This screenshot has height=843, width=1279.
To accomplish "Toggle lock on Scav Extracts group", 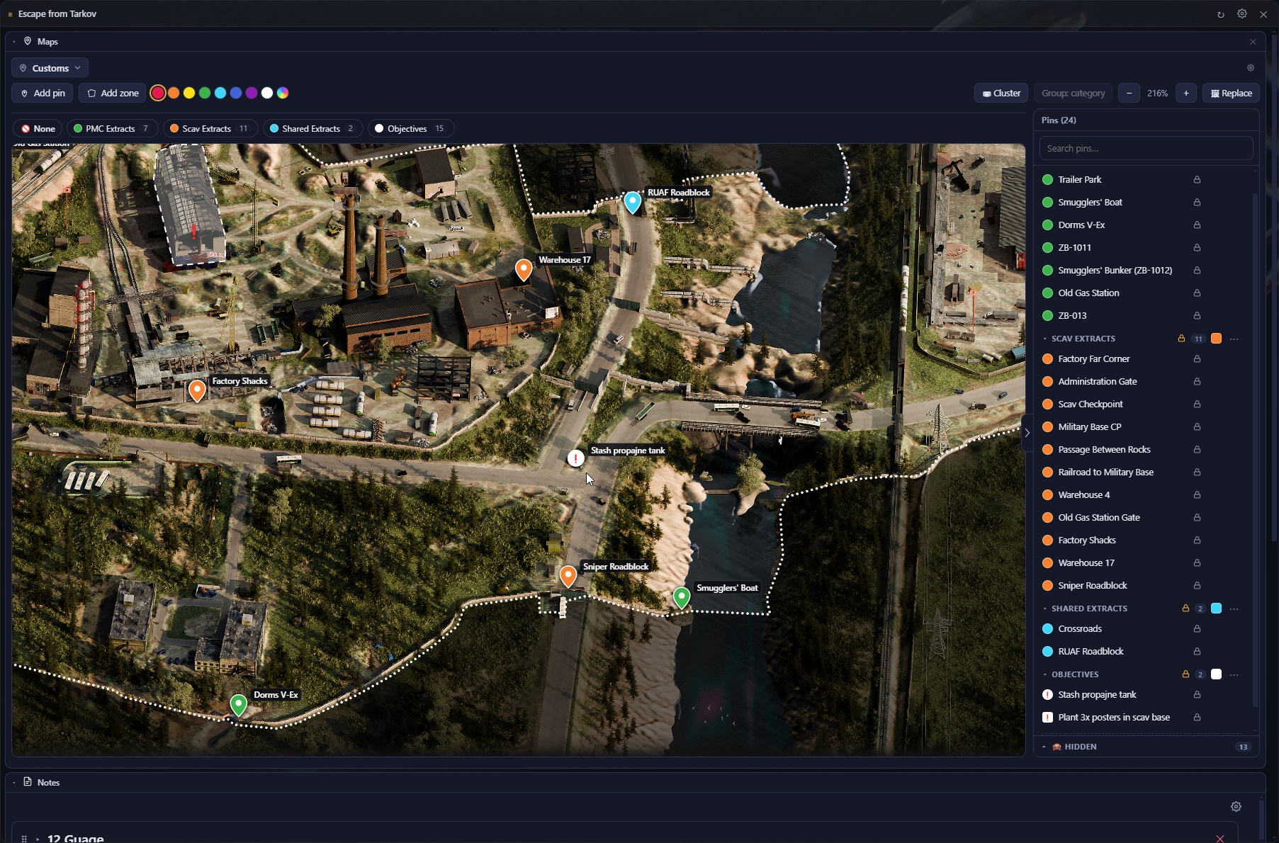I will [x=1181, y=339].
